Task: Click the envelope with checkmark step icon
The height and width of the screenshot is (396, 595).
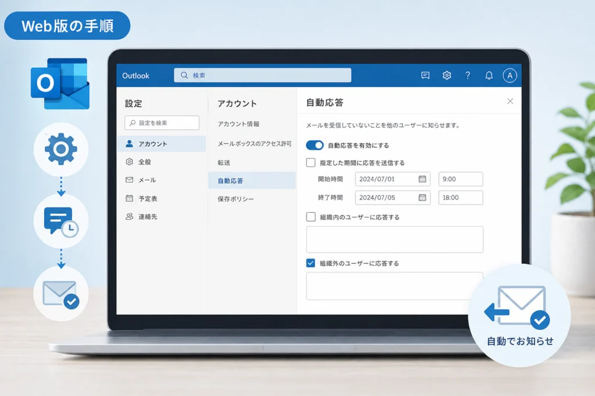Action: click(x=61, y=294)
